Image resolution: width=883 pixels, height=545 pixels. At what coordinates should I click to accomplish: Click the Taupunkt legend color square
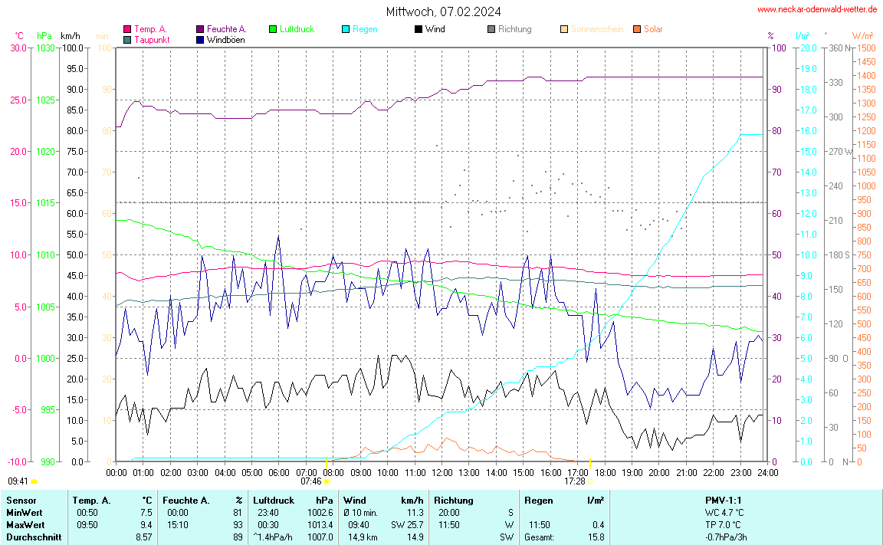127,39
